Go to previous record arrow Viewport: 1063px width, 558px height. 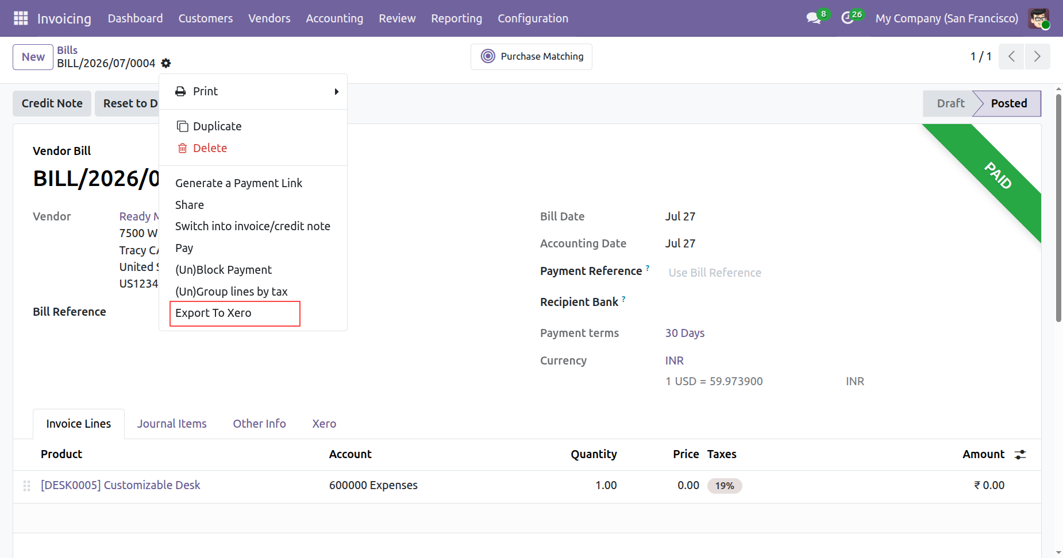[x=1011, y=56]
